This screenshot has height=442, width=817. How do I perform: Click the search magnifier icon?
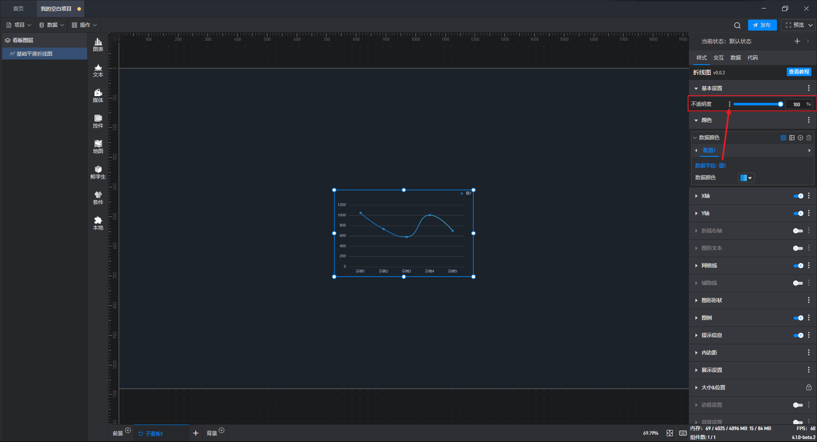[x=737, y=25]
